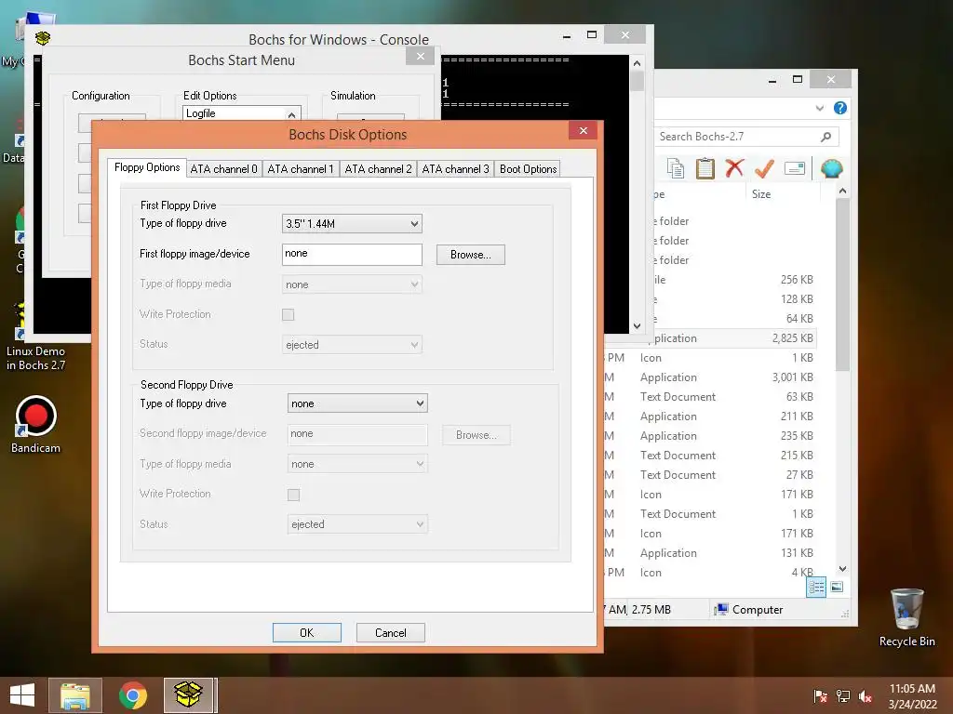Launch Chrome from the taskbar
Screen dimensions: 953x714
click(x=132, y=695)
